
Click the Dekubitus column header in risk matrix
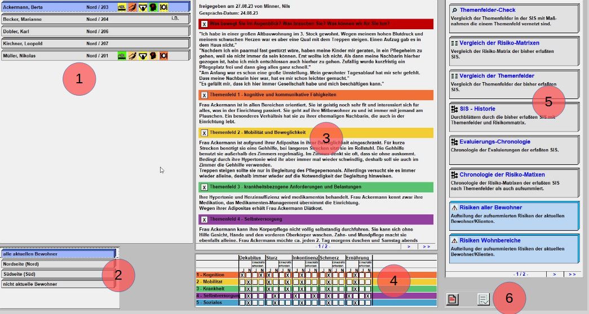click(250, 258)
